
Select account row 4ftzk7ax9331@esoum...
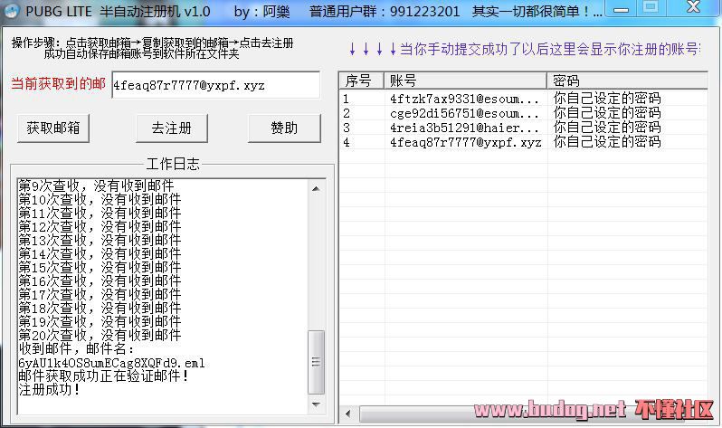(x=523, y=99)
